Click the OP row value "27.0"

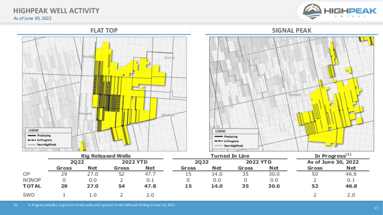point(92,174)
